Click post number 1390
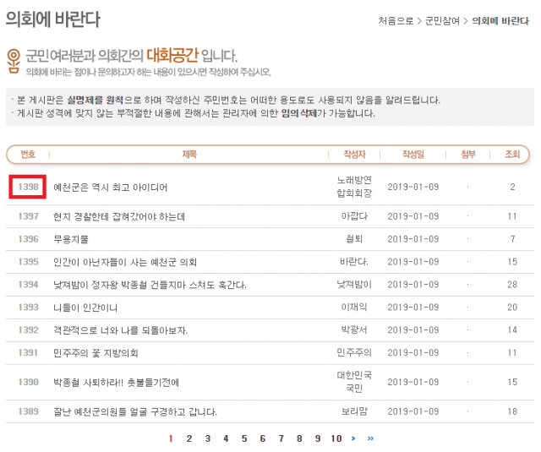The image size is (541, 452). (28, 382)
